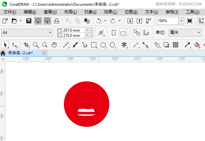This screenshot has height=141, width=205.
Task: Open the 对象(J) menu
Action: coord(90,12)
